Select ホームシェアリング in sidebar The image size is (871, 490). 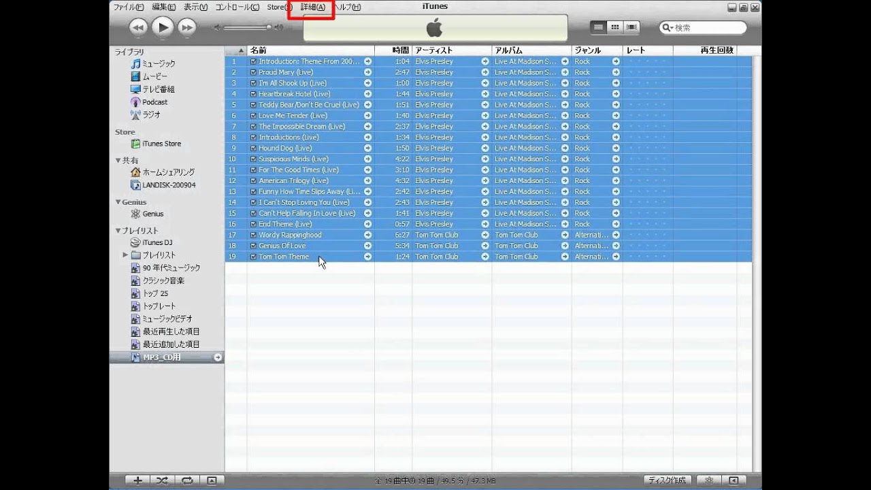coord(163,172)
